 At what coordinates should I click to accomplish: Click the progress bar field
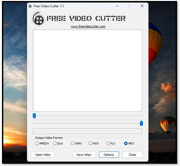(88, 131)
